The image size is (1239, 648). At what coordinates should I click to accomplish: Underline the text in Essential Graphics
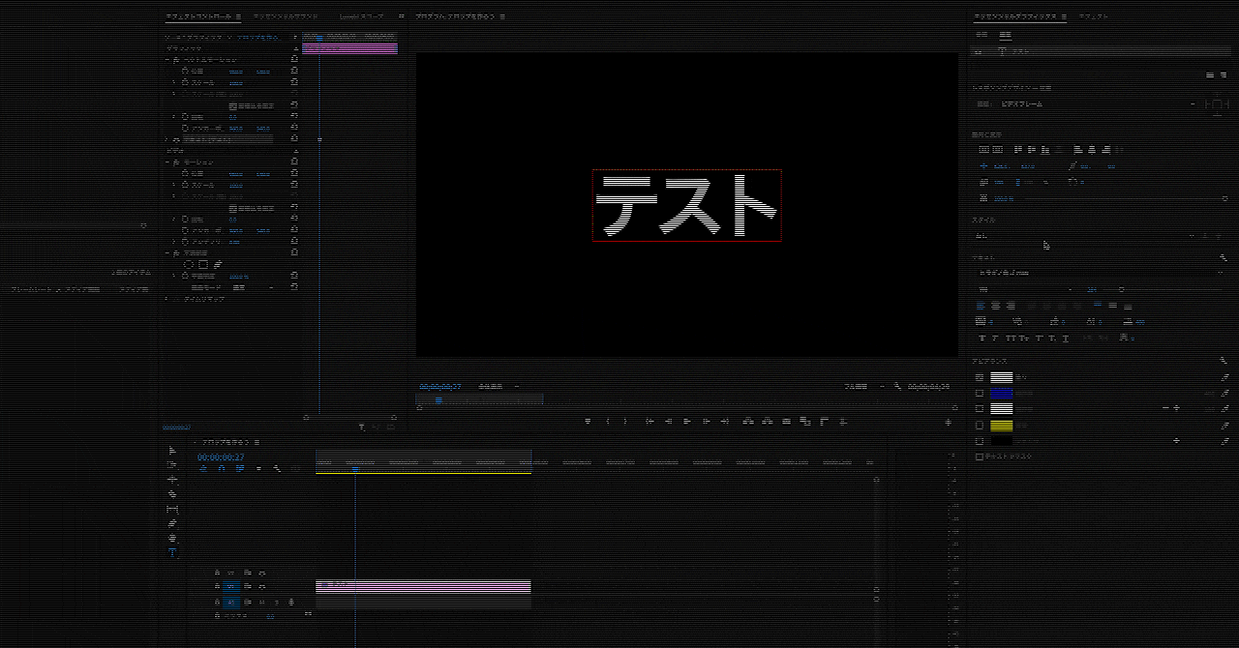tap(1066, 338)
